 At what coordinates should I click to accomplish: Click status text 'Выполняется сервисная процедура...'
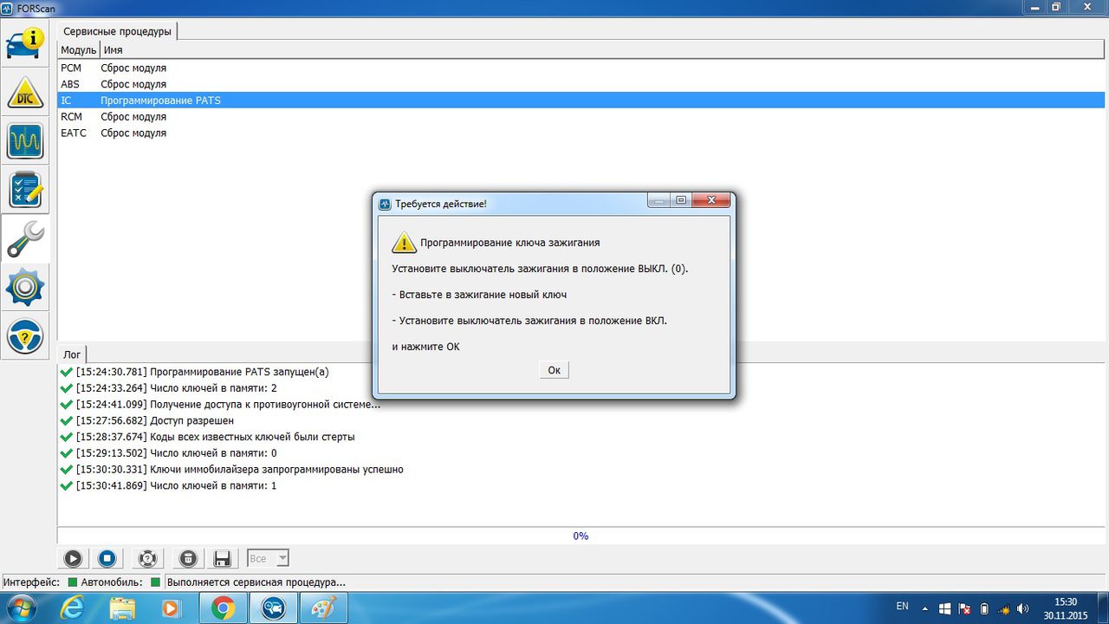click(x=256, y=582)
